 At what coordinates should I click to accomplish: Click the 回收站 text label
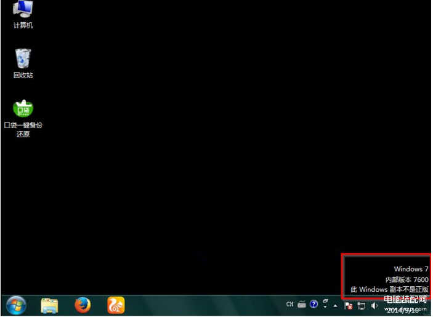pyautogui.click(x=23, y=75)
